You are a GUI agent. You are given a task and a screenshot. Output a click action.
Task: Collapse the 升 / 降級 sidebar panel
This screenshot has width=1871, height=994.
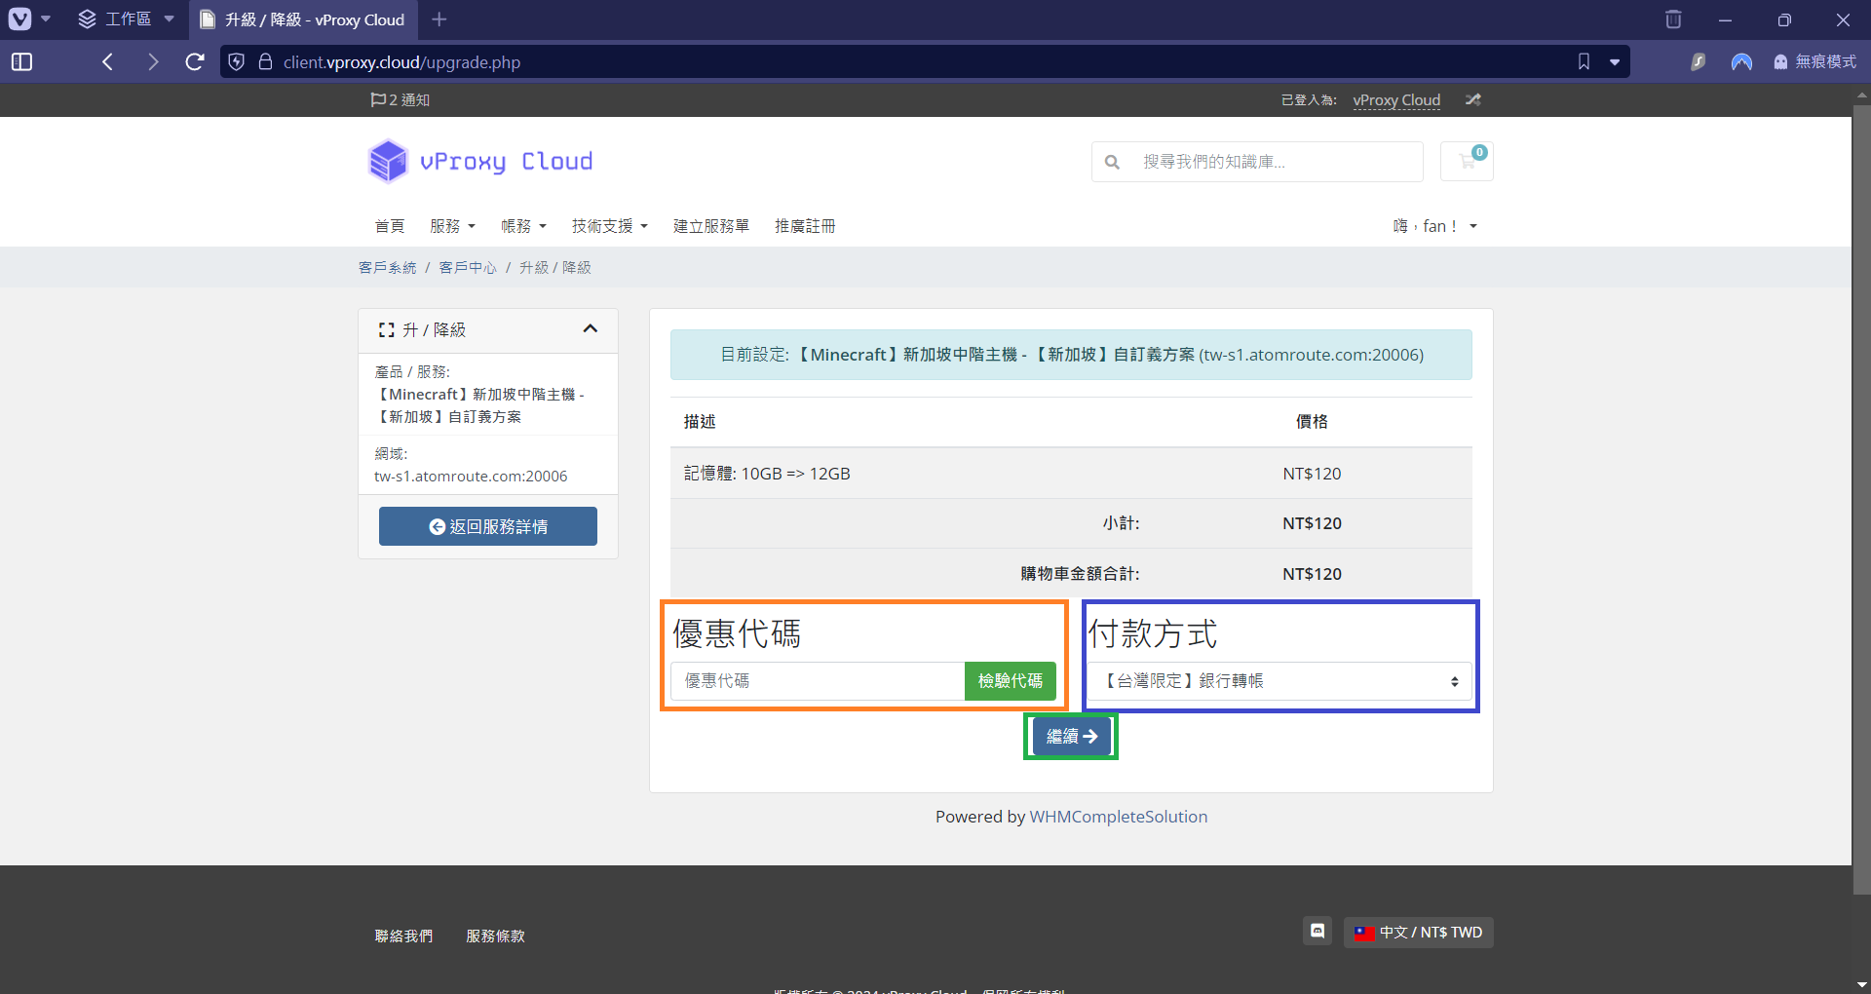(x=590, y=329)
